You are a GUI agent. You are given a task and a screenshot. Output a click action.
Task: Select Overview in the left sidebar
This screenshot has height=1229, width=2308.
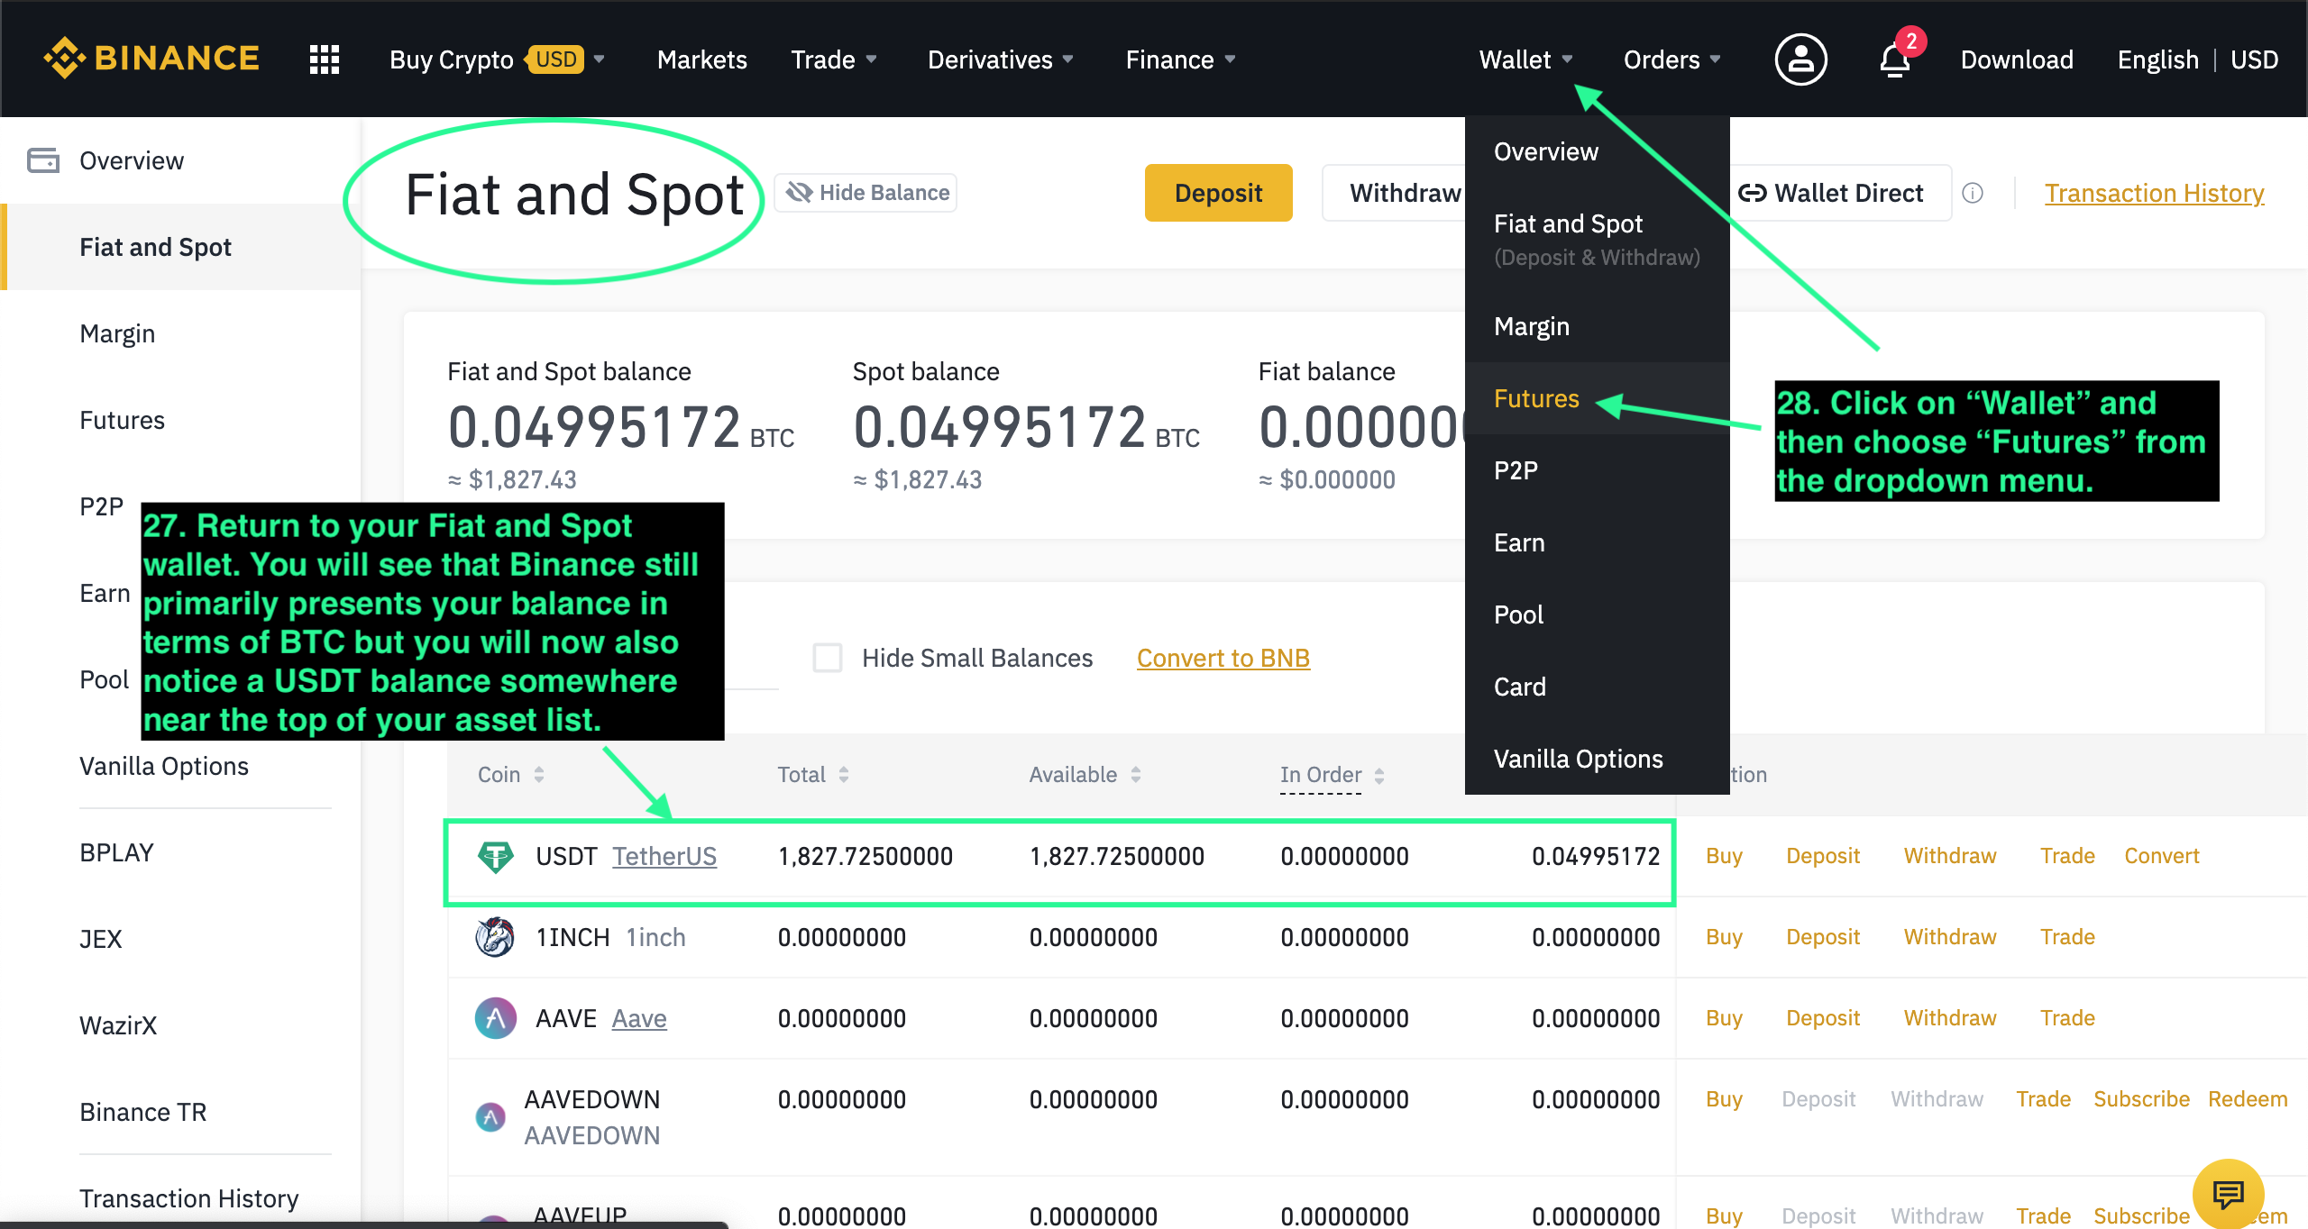(x=180, y=160)
